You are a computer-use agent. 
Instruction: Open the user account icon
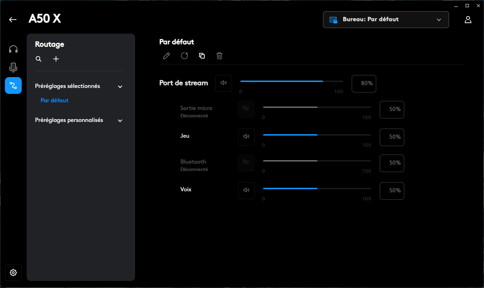click(x=468, y=20)
